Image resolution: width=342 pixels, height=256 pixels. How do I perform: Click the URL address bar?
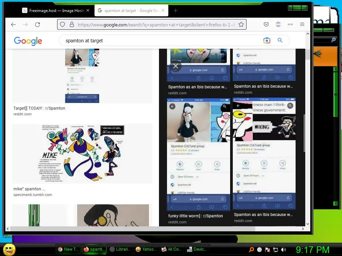tap(152, 24)
